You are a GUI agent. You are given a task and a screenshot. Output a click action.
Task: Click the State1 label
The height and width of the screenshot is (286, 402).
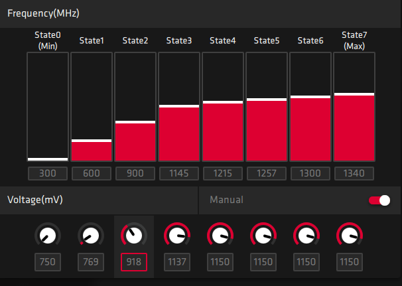92,40
